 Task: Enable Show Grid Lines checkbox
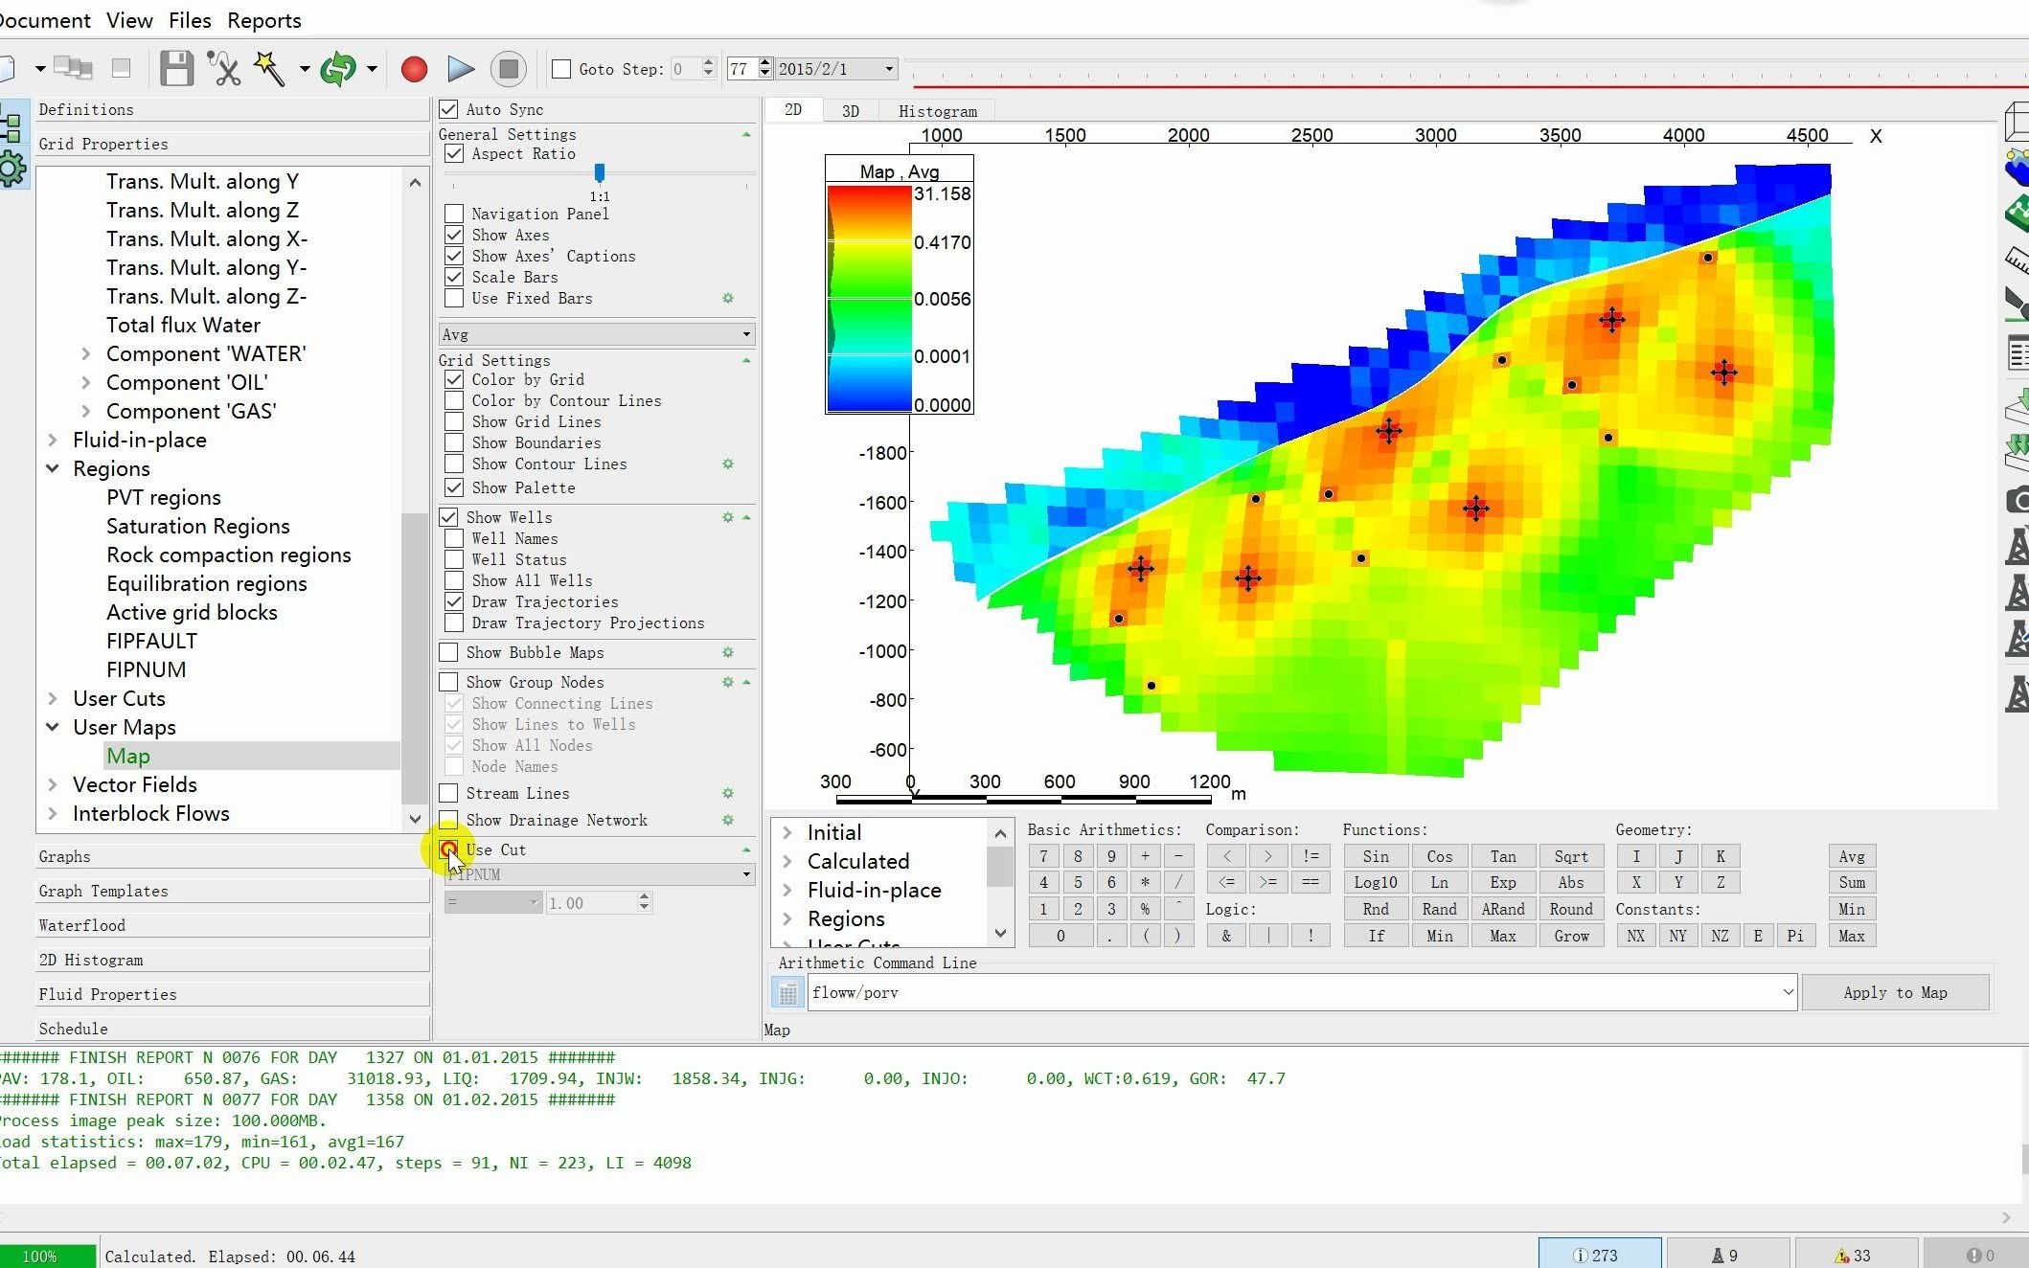[x=455, y=422]
